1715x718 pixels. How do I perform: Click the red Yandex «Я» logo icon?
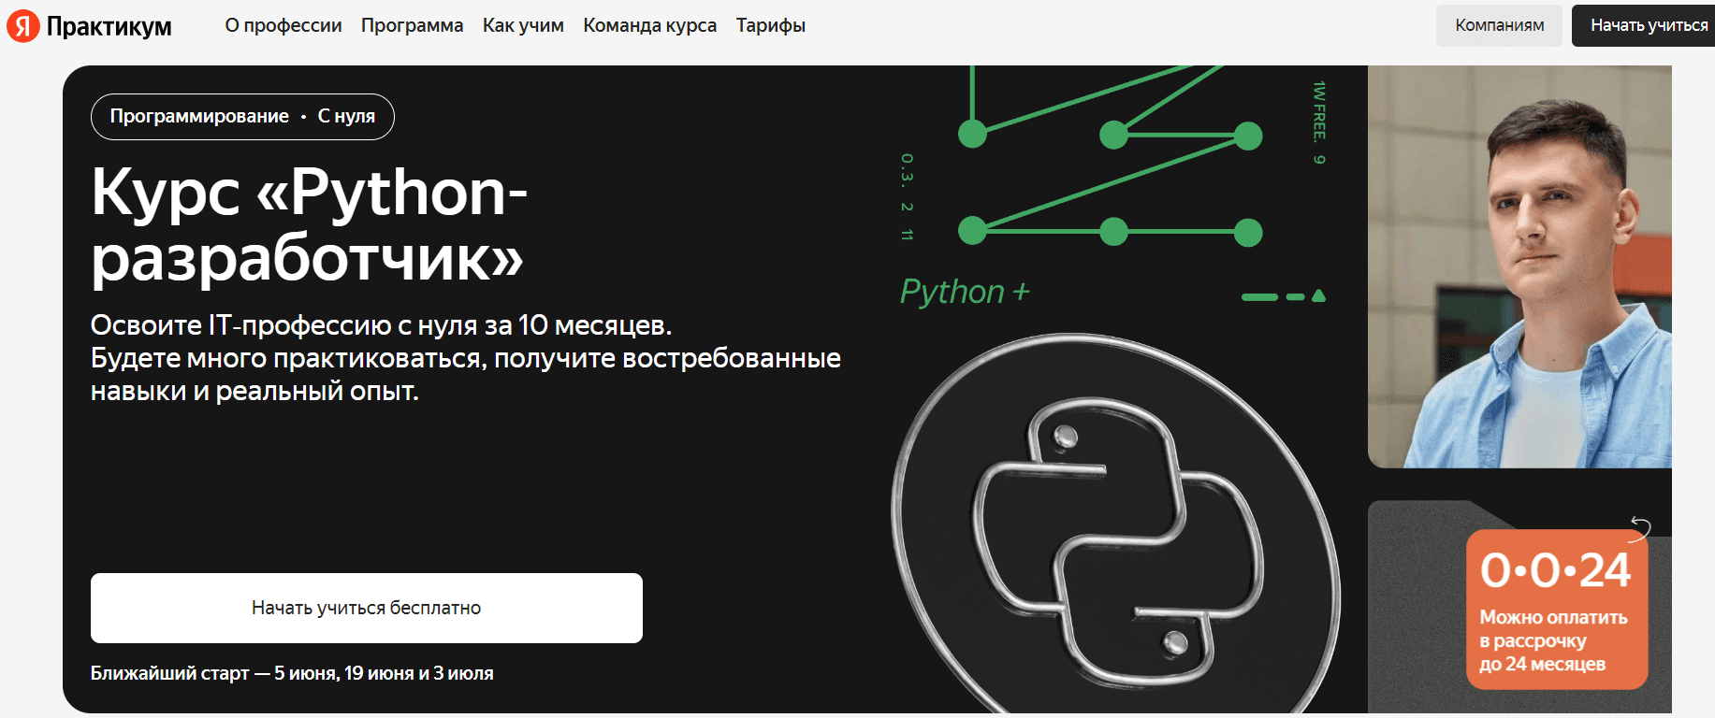(22, 26)
